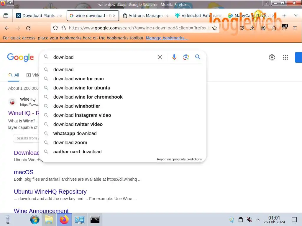
Task: Open the Wine Announcement result link
Action: point(41,211)
